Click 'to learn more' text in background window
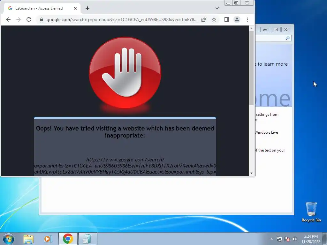The width and height of the screenshot is (327, 245). pyautogui.click(x=273, y=64)
